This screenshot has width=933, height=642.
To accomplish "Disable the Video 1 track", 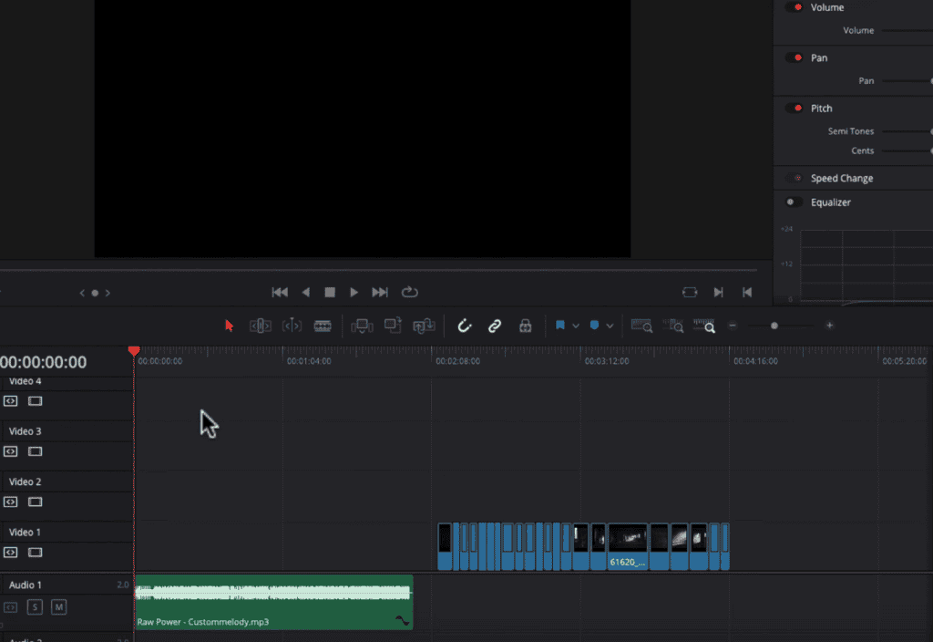I will (36, 553).
